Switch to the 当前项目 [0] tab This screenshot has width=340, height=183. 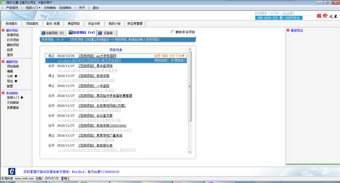coord(53,33)
